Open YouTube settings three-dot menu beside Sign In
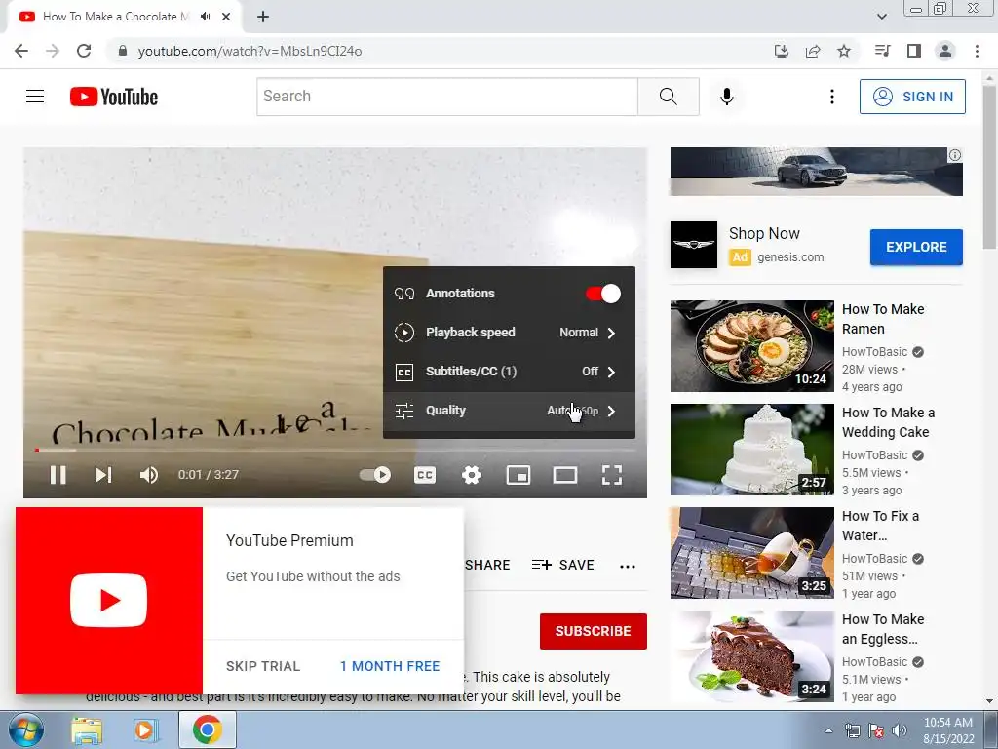998x749 pixels. 832,97
